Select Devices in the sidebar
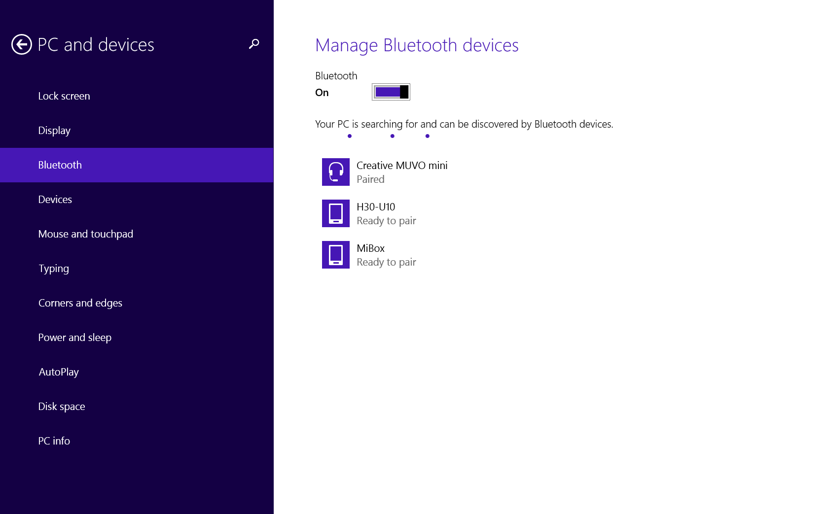Screen dimensions: 831x514 (x=55, y=199)
